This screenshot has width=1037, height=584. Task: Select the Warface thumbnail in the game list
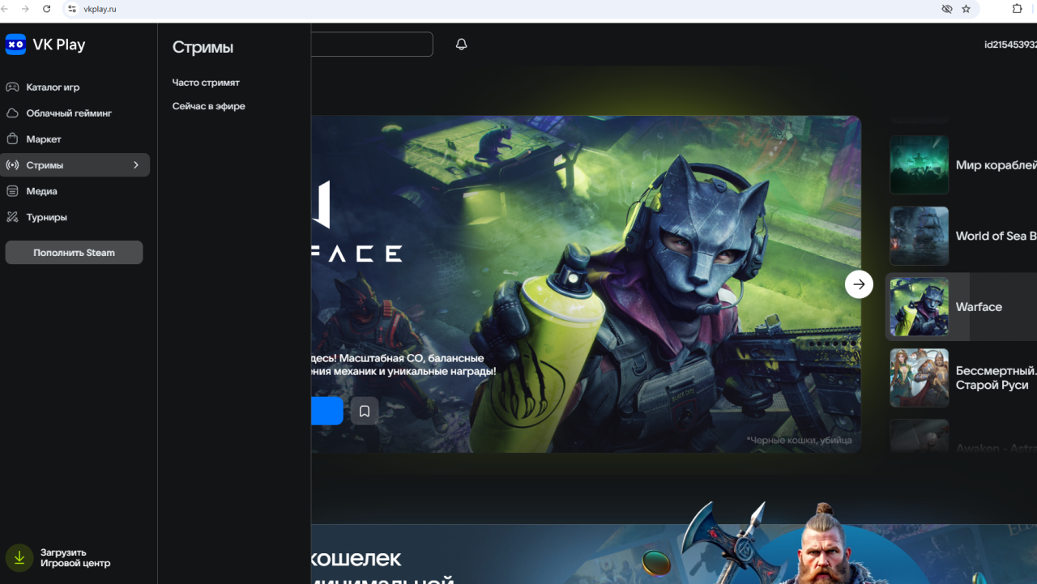(x=919, y=307)
